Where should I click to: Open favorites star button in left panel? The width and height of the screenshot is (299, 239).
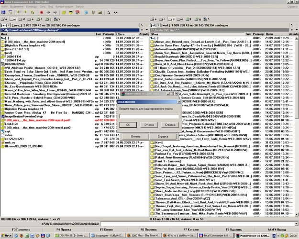(x=142, y=30)
